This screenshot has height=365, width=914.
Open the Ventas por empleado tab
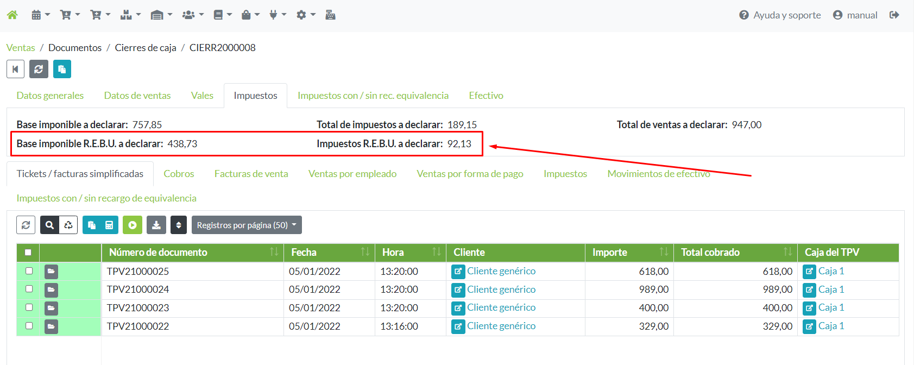(x=352, y=174)
